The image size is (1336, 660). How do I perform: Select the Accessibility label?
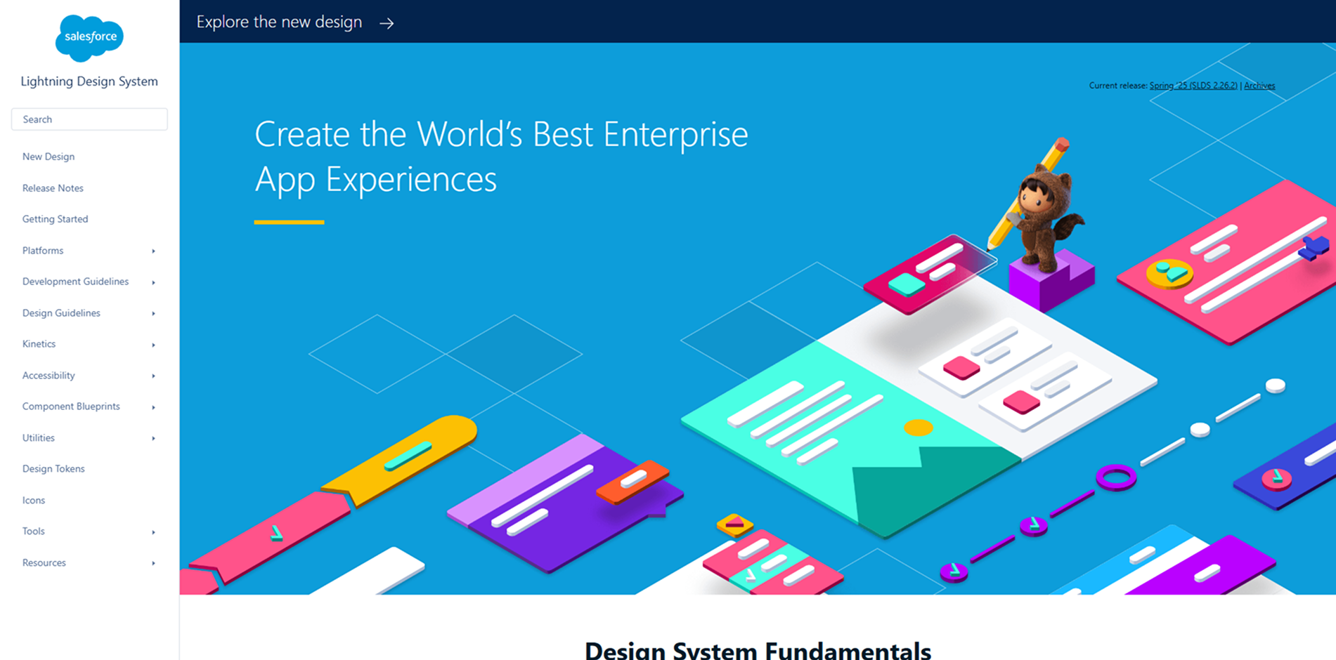(48, 376)
